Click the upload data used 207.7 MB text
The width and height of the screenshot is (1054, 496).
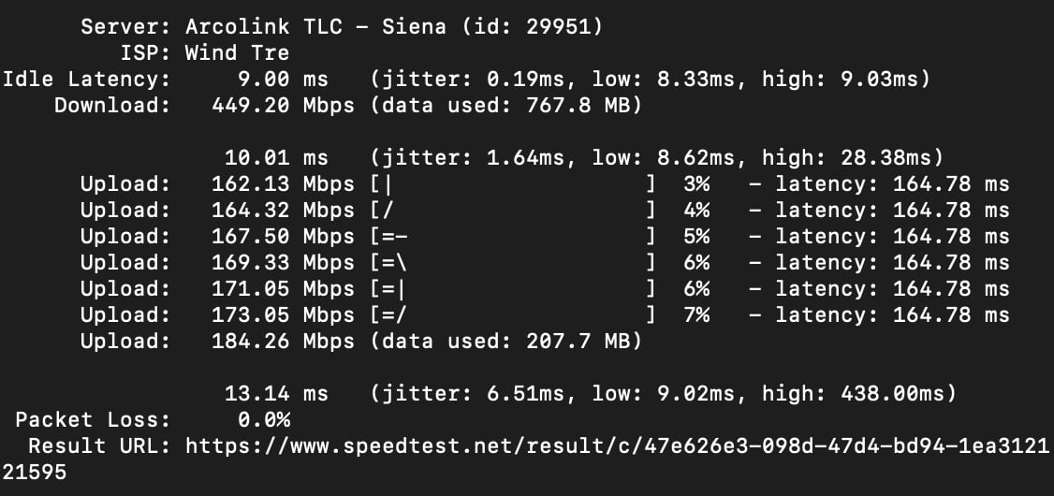pos(506,342)
